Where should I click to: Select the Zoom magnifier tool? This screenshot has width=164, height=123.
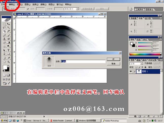[8, 61]
